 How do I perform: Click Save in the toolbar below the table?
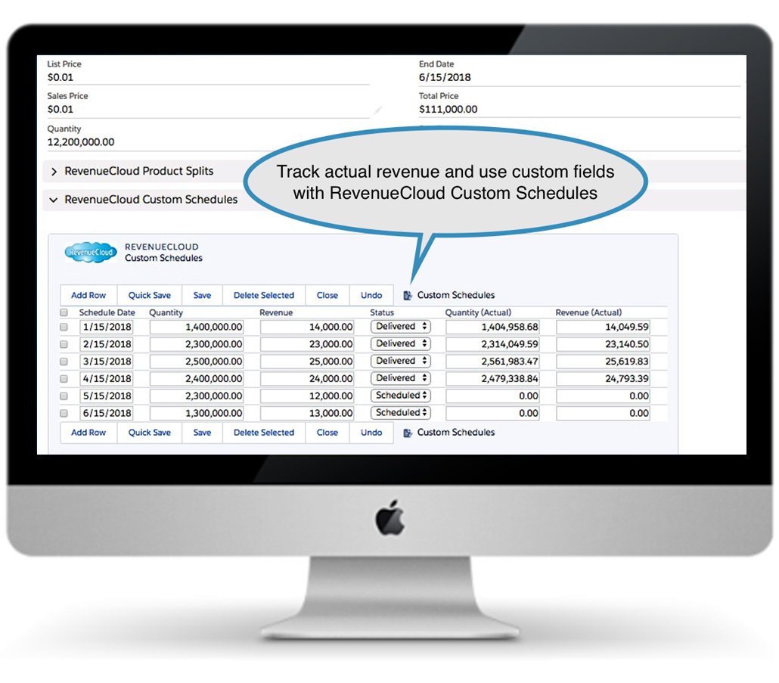point(202,433)
